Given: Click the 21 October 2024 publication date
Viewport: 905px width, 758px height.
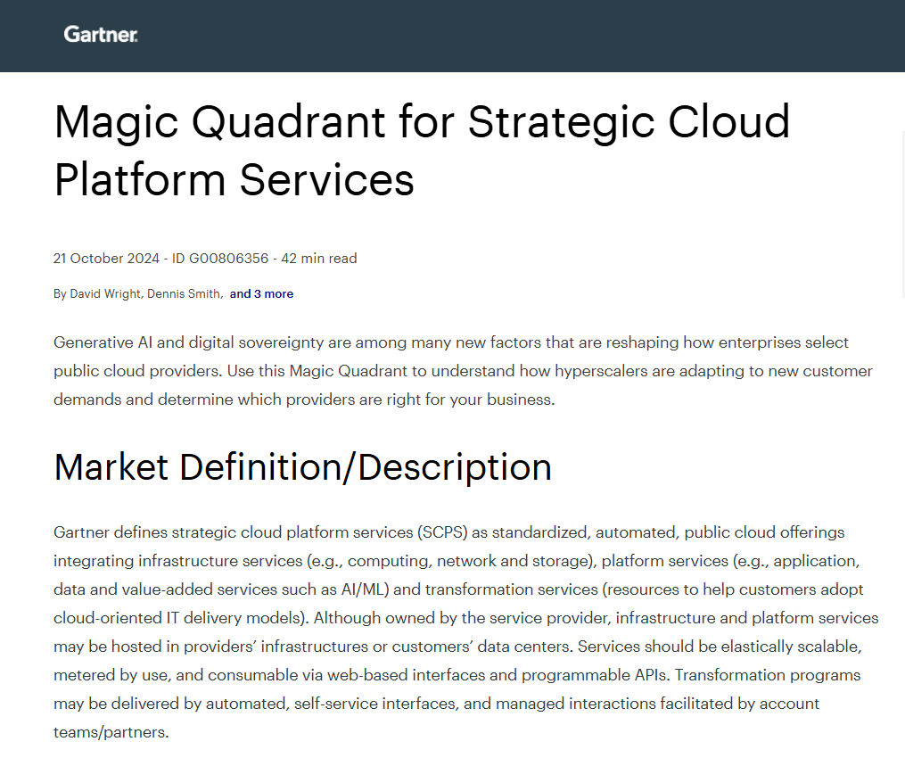Looking at the screenshot, I should (x=107, y=259).
